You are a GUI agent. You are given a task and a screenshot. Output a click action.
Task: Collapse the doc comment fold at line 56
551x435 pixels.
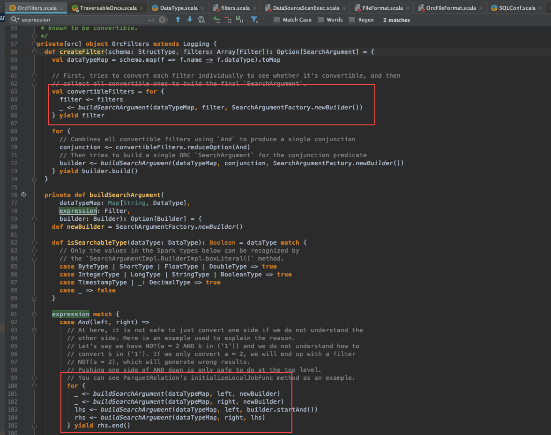point(35,36)
